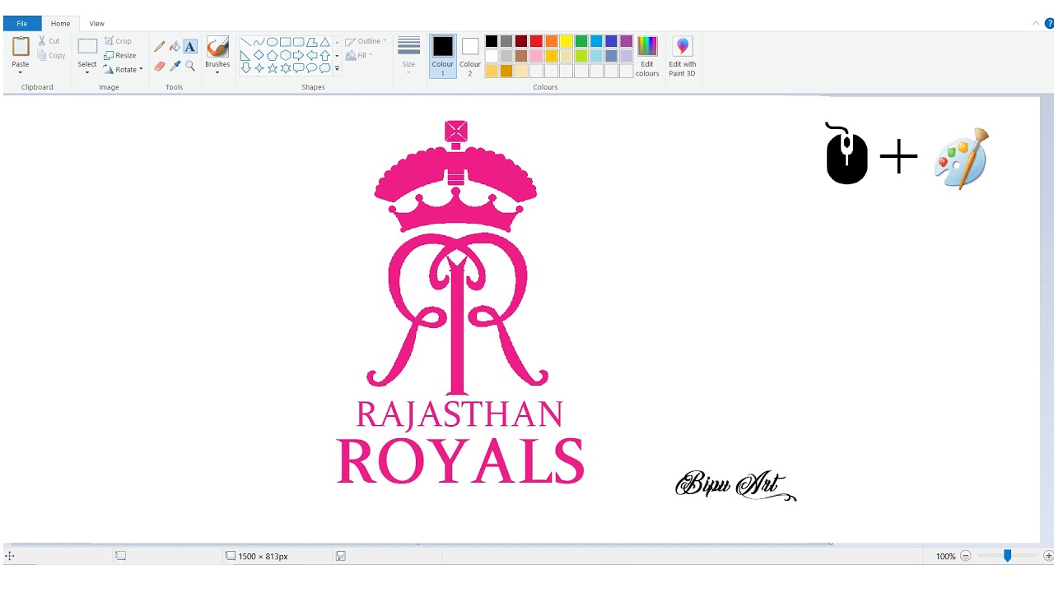
Task: Switch to the Home tab
Action: (x=60, y=24)
